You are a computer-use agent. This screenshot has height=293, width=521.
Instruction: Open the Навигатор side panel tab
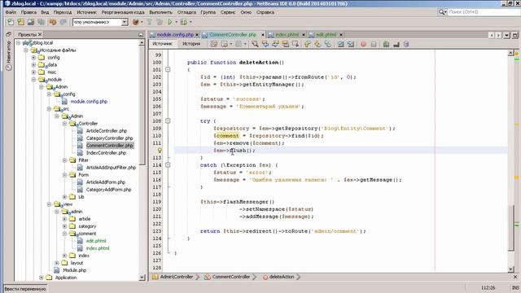click(9, 55)
